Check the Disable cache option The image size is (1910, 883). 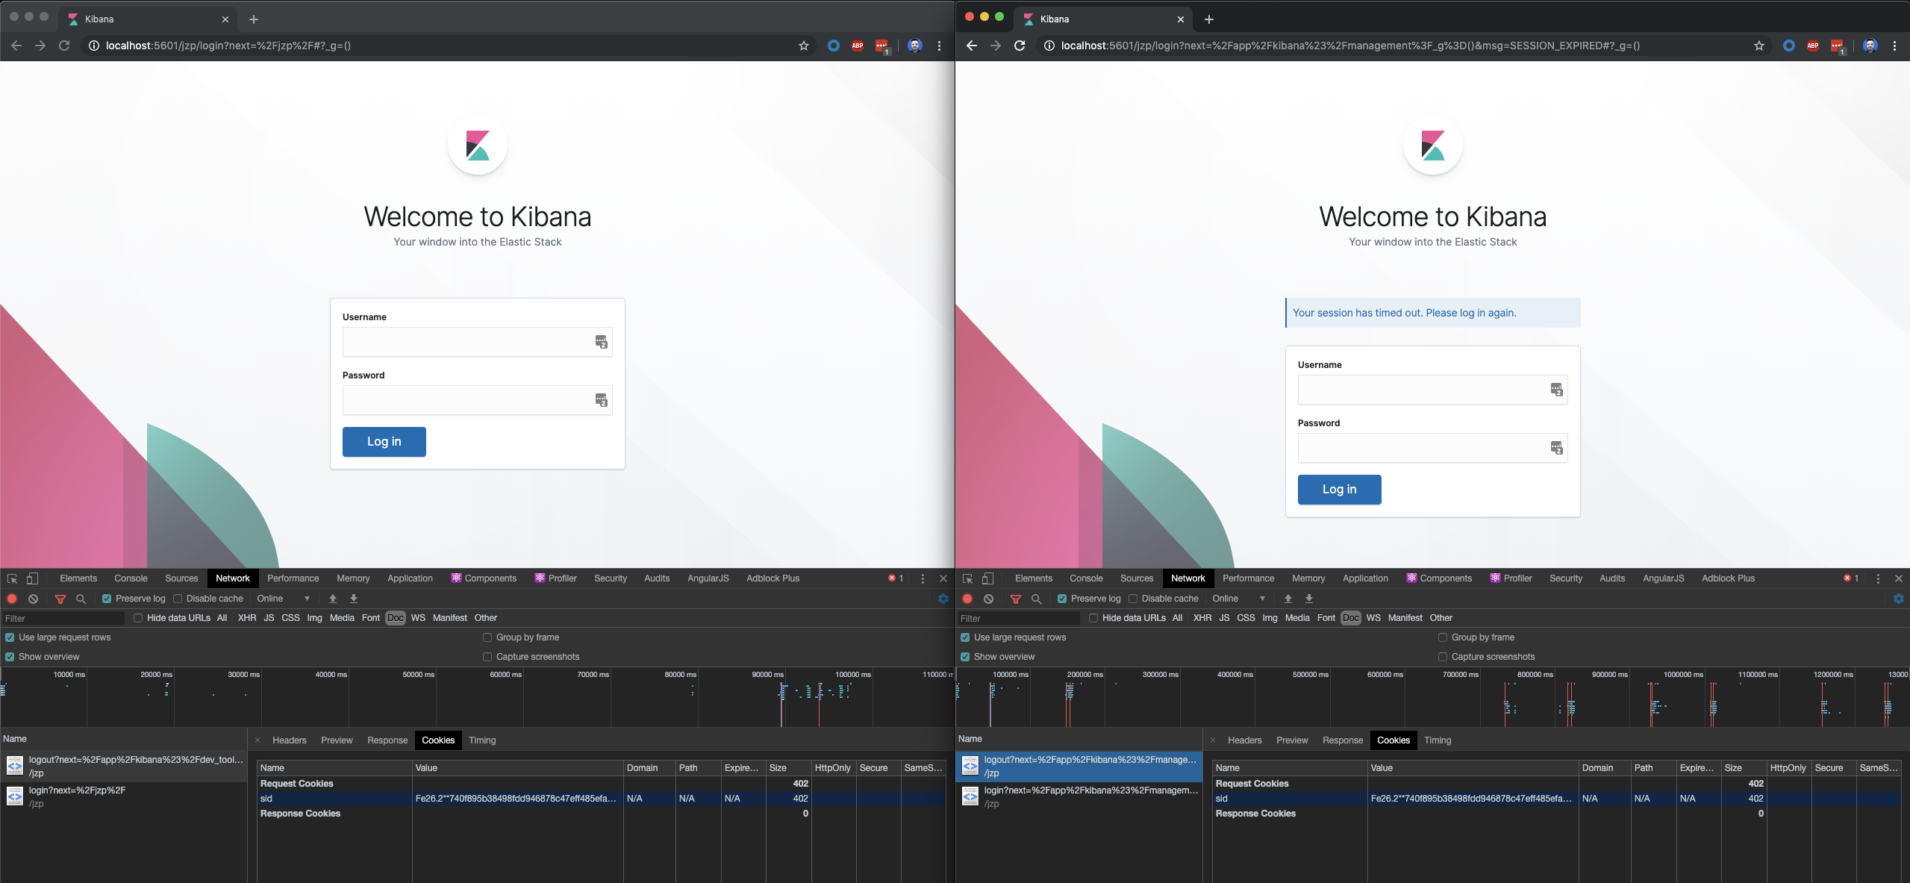[178, 599]
